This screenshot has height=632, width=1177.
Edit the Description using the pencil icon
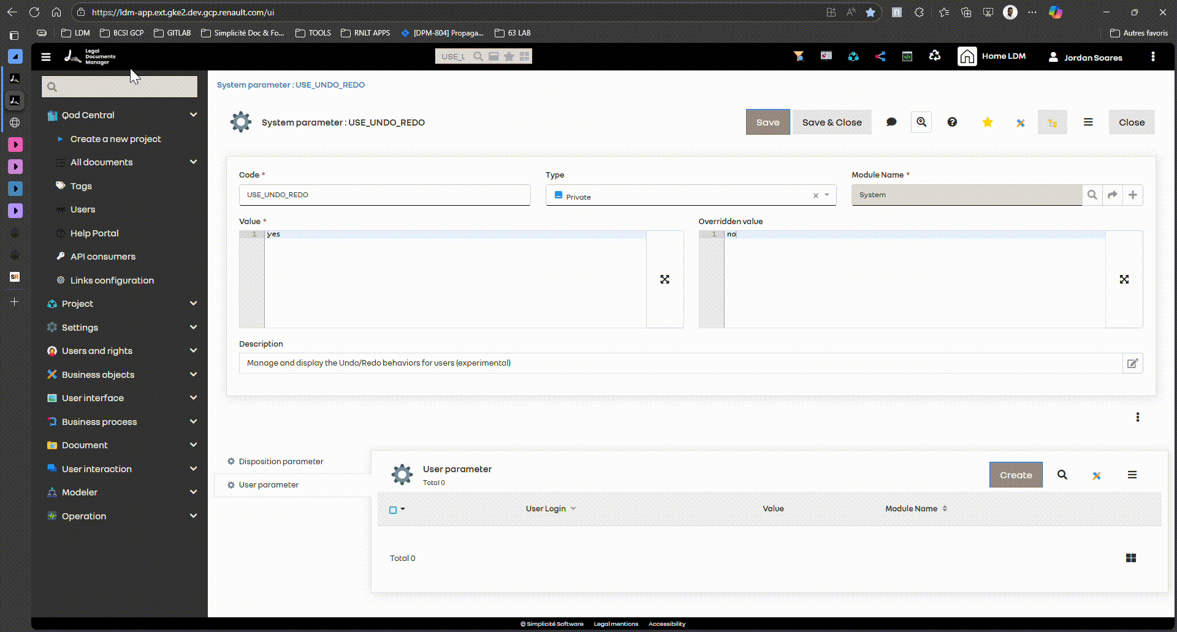tap(1132, 363)
